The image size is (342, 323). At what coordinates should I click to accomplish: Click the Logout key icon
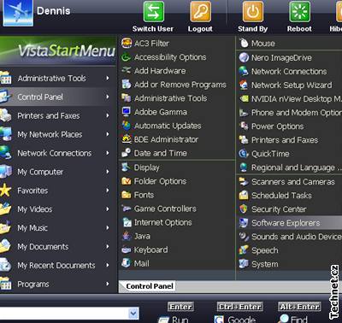tap(201, 12)
